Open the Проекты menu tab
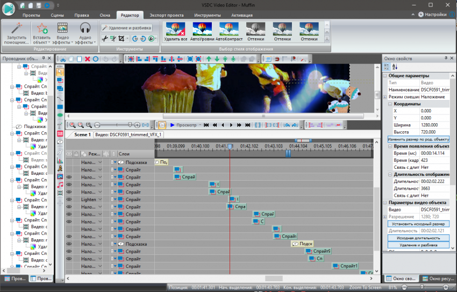This screenshot has width=457, height=292. tap(31, 15)
